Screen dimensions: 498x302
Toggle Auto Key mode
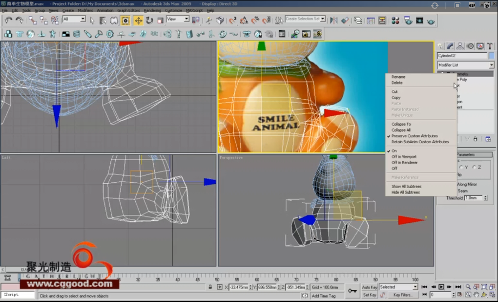pyautogui.click(x=370, y=287)
